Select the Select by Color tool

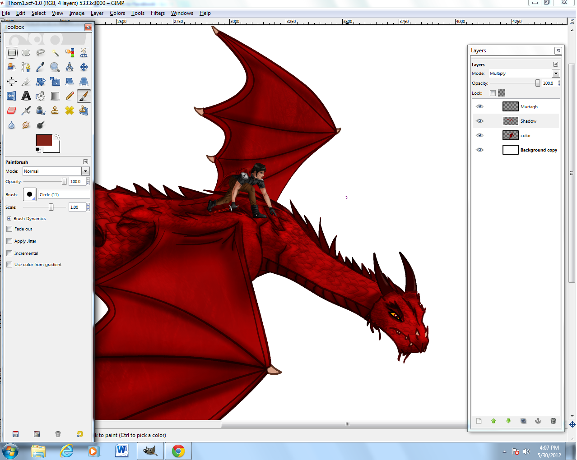click(70, 53)
